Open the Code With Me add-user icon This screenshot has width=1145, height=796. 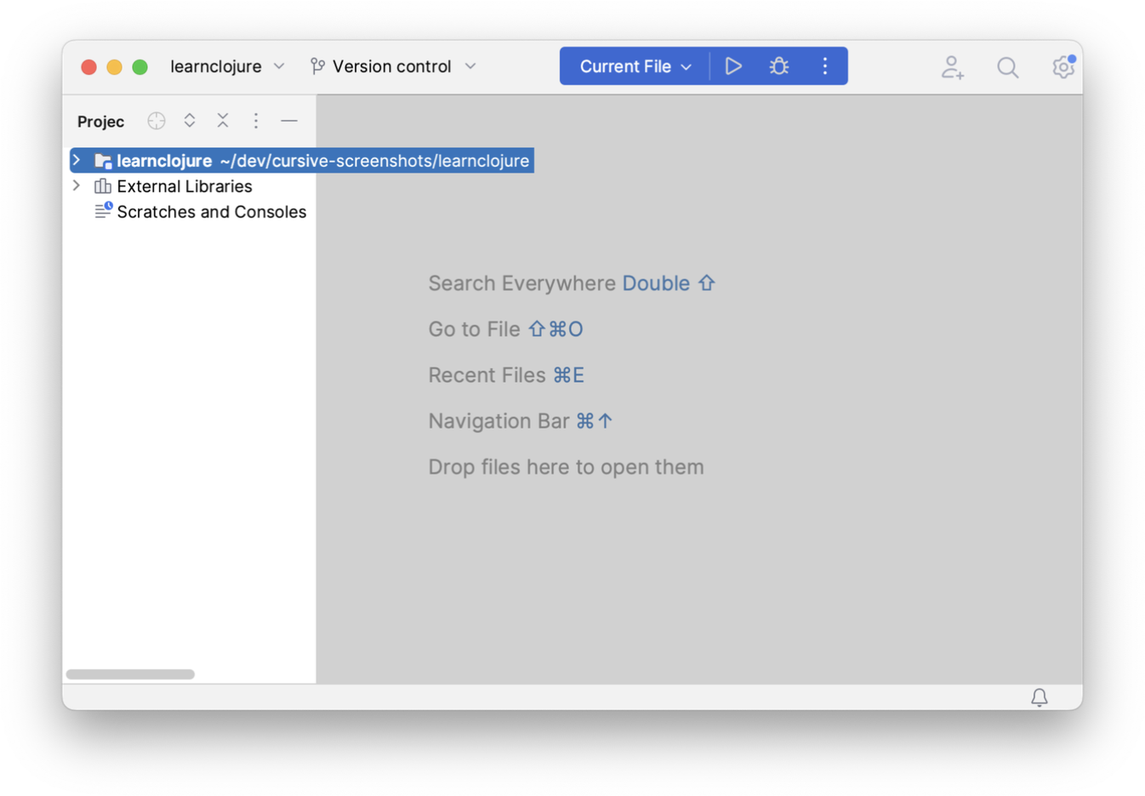point(953,67)
